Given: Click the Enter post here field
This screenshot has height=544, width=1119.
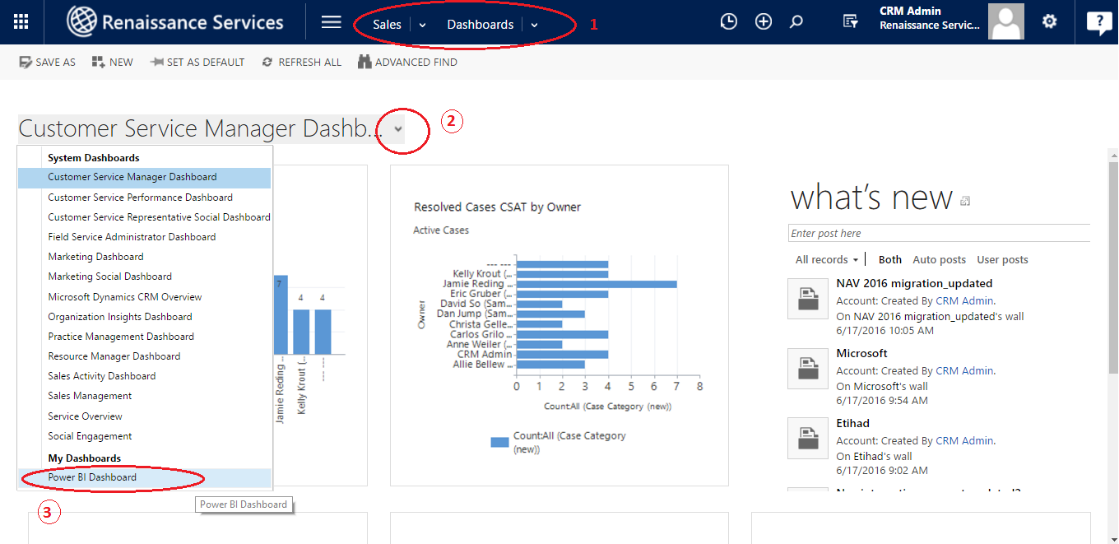Looking at the screenshot, I should pyautogui.click(x=938, y=234).
